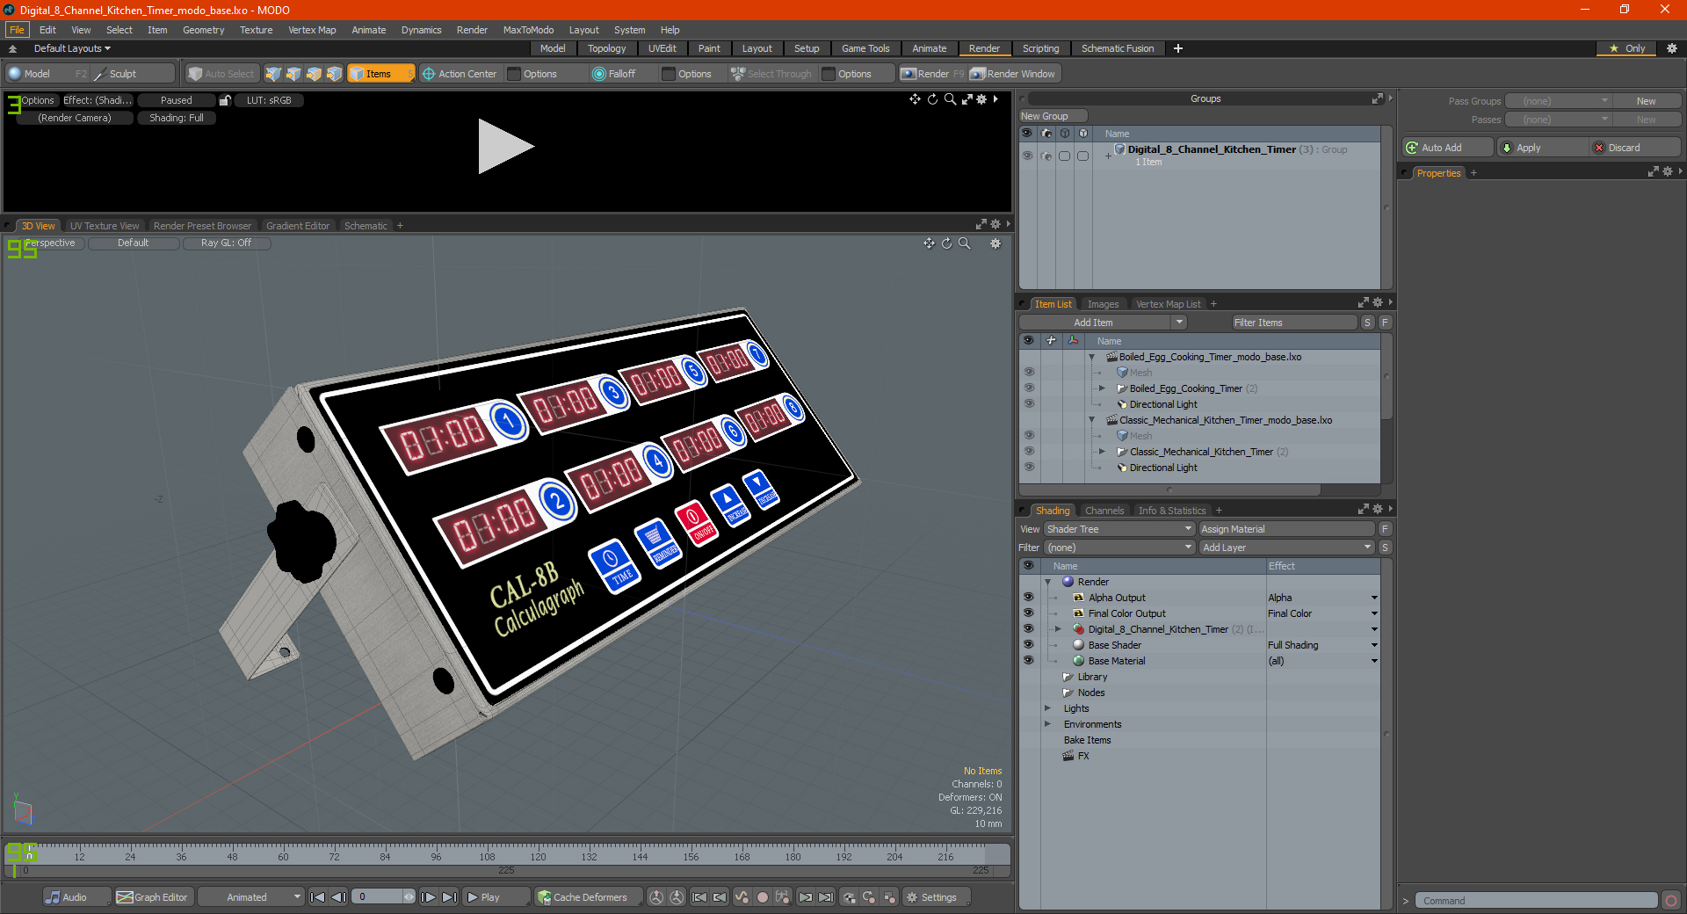Open animation Settings
Screen dimensions: 1687x914
(936, 897)
